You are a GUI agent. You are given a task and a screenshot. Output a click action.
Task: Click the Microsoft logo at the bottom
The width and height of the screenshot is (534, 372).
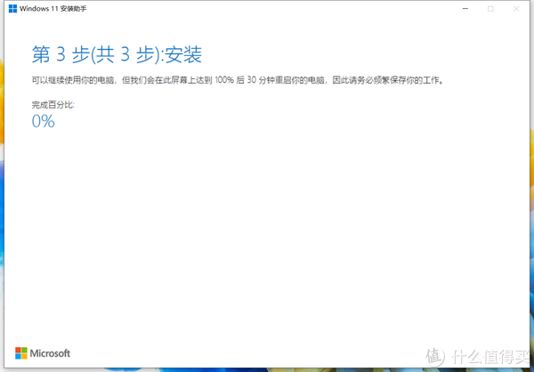[x=43, y=353]
